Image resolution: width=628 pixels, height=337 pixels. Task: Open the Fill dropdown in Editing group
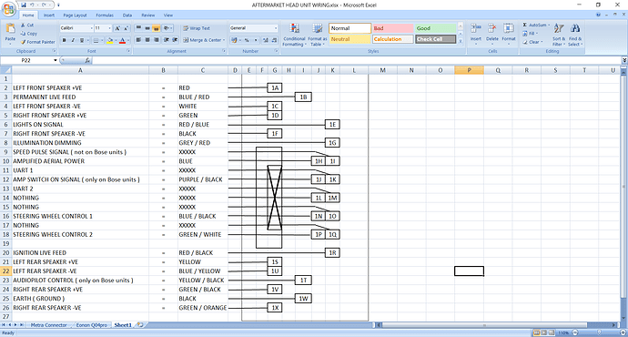click(531, 34)
